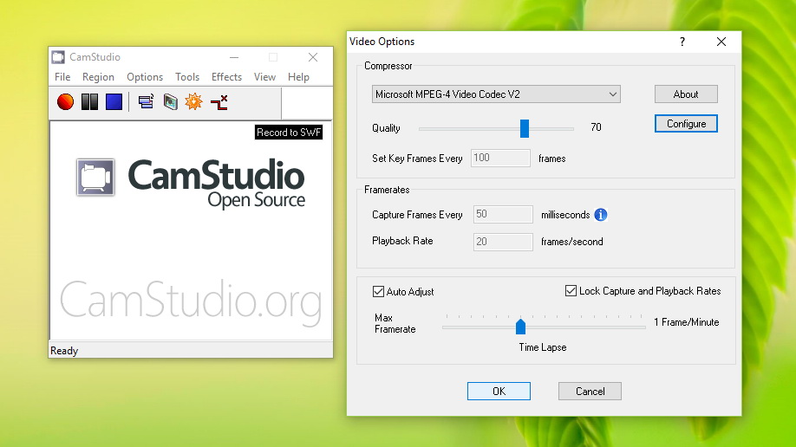
Task: Click the question mark help button in Video Options
Action: pyautogui.click(x=682, y=42)
